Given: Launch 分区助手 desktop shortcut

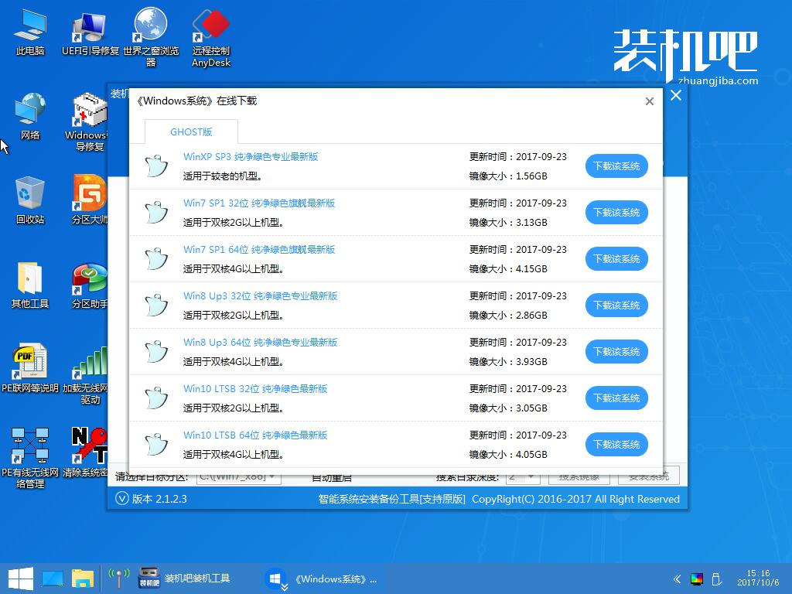Looking at the screenshot, I should coord(90,285).
